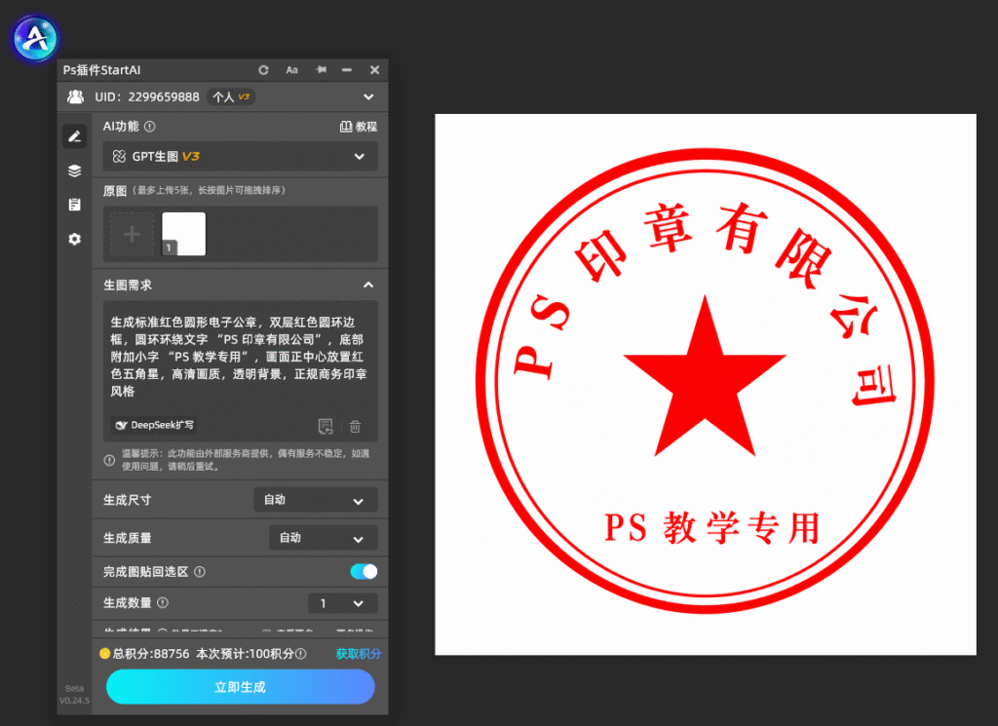Click info icon next to 生成数量
998x726 pixels.
point(163,602)
